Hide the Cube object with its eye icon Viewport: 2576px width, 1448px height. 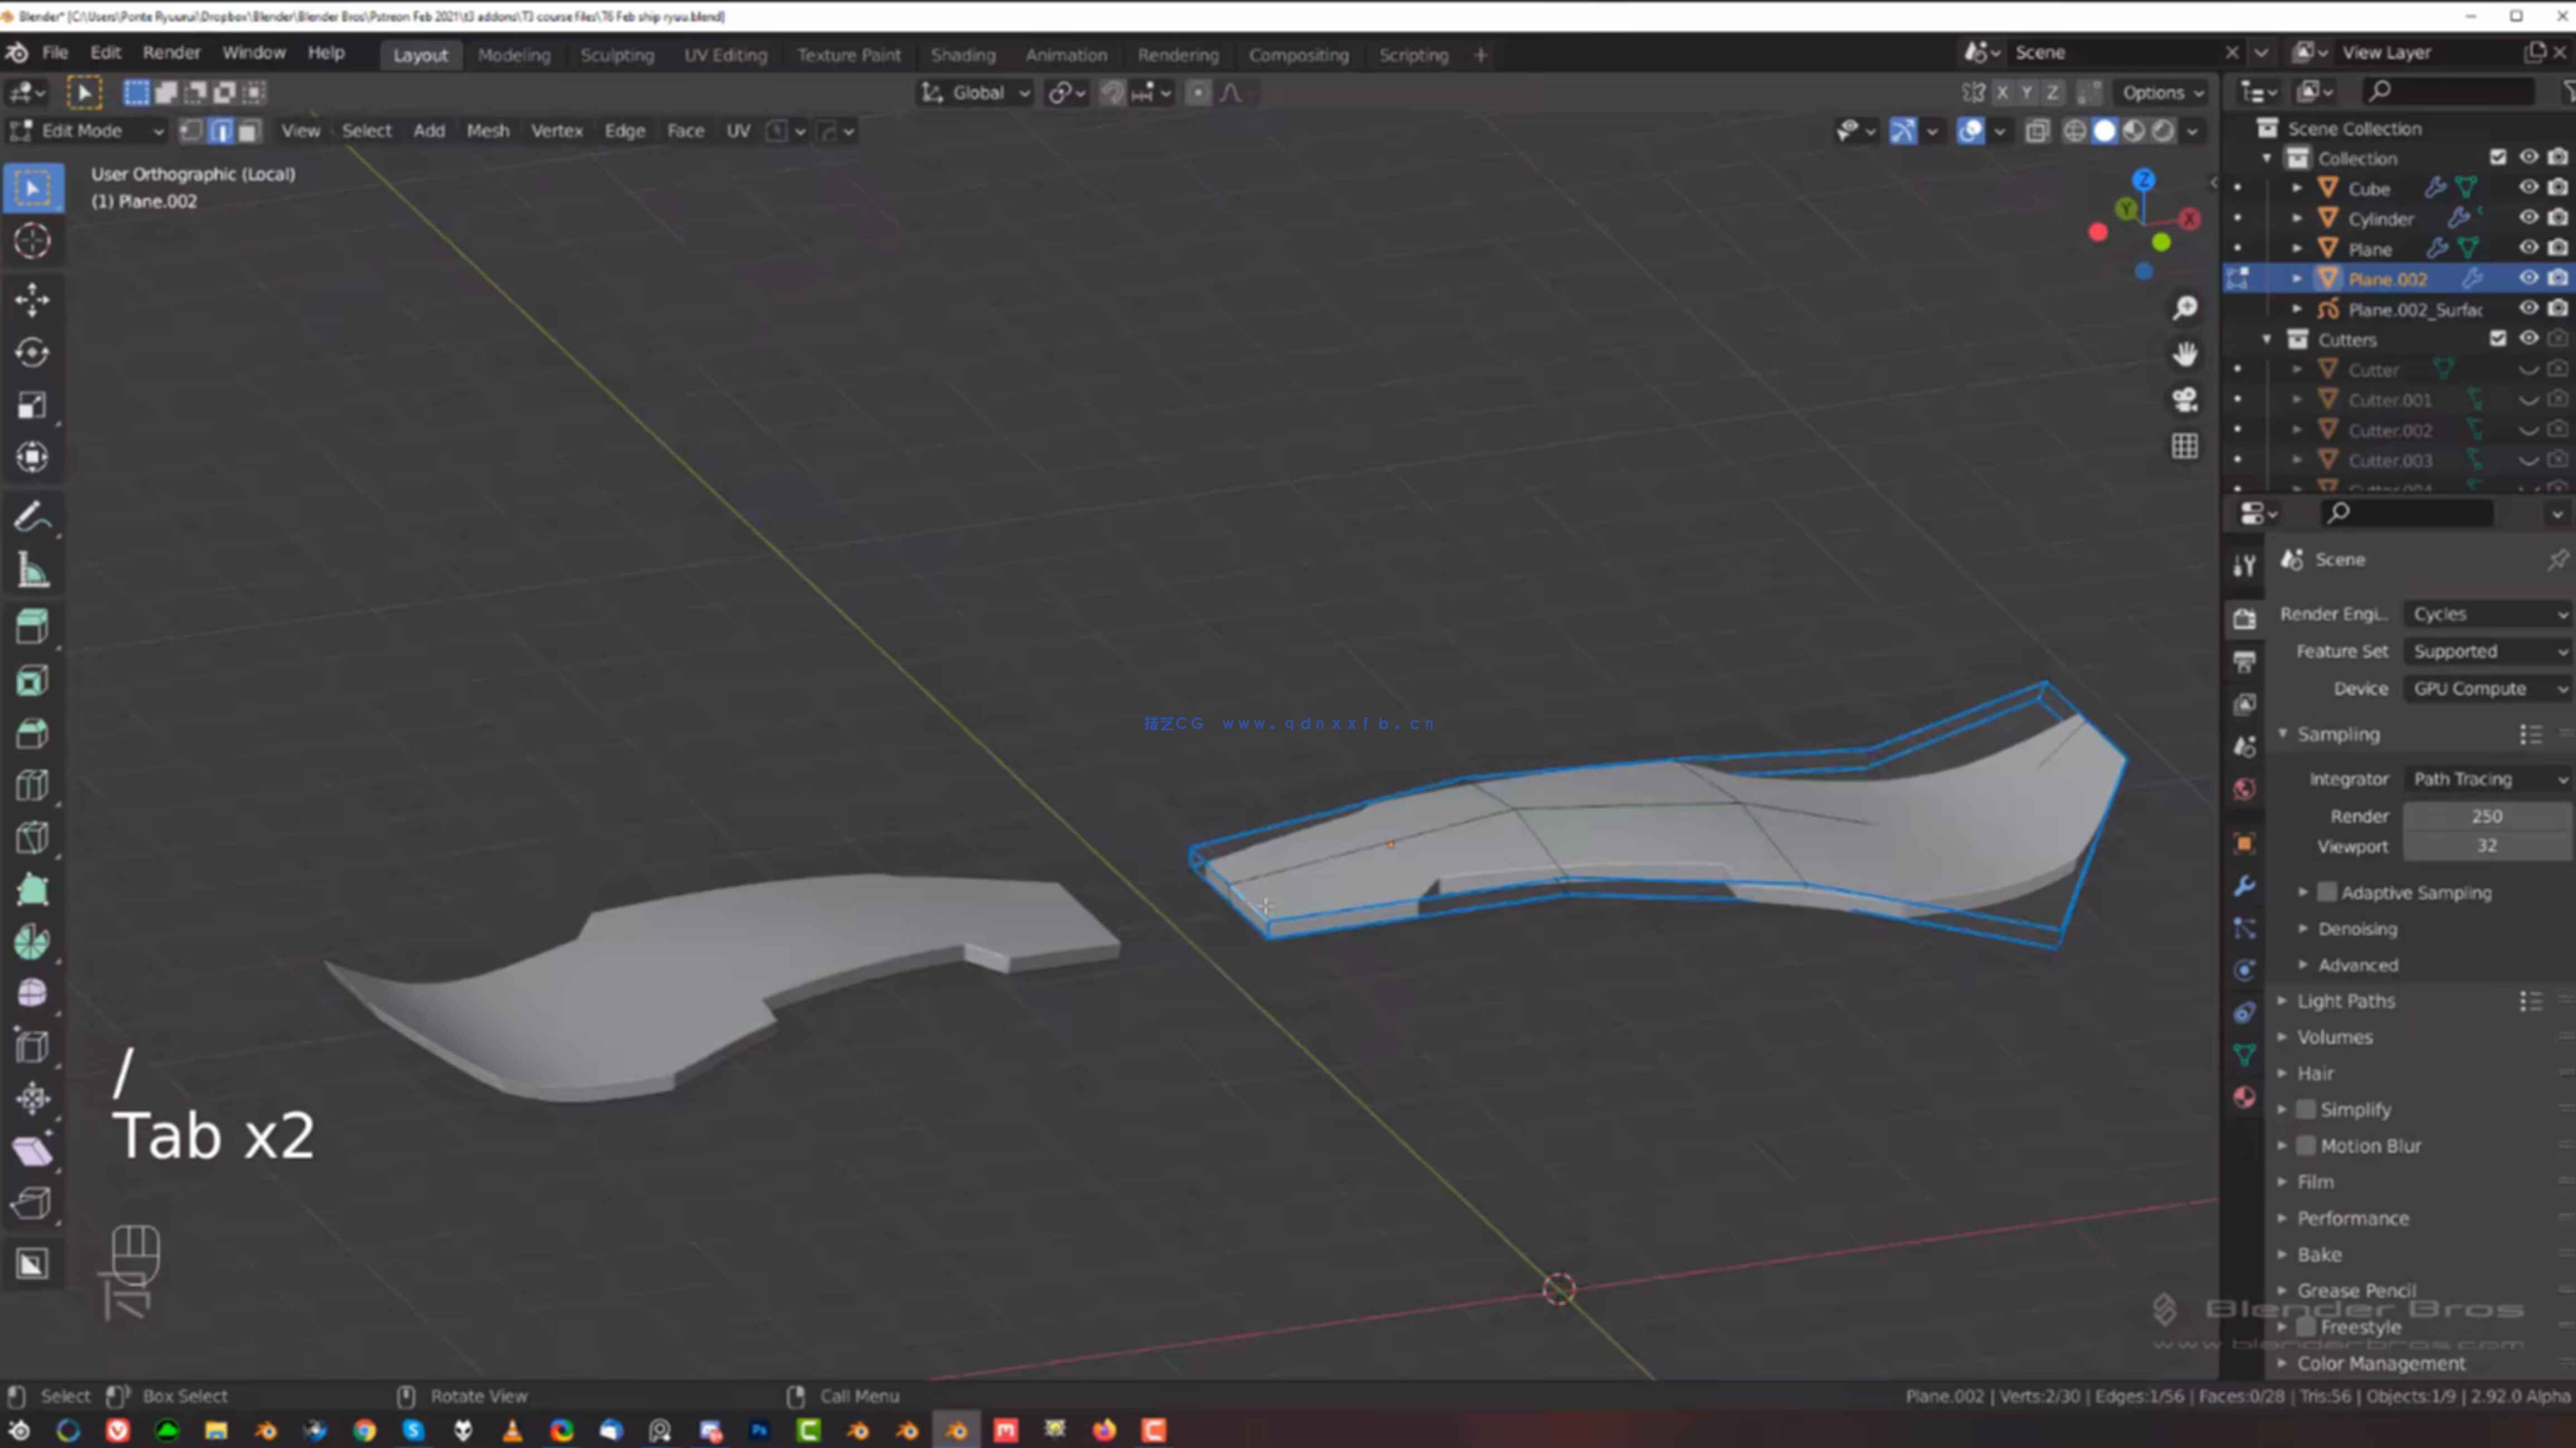pos(2529,188)
